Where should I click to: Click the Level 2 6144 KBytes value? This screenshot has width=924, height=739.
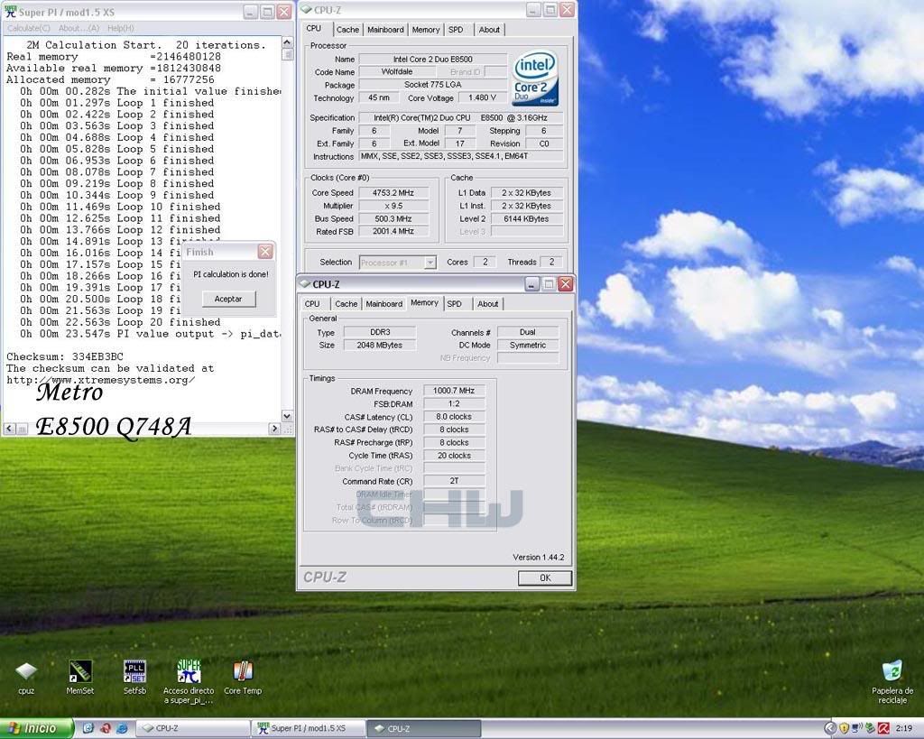tap(526, 218)
